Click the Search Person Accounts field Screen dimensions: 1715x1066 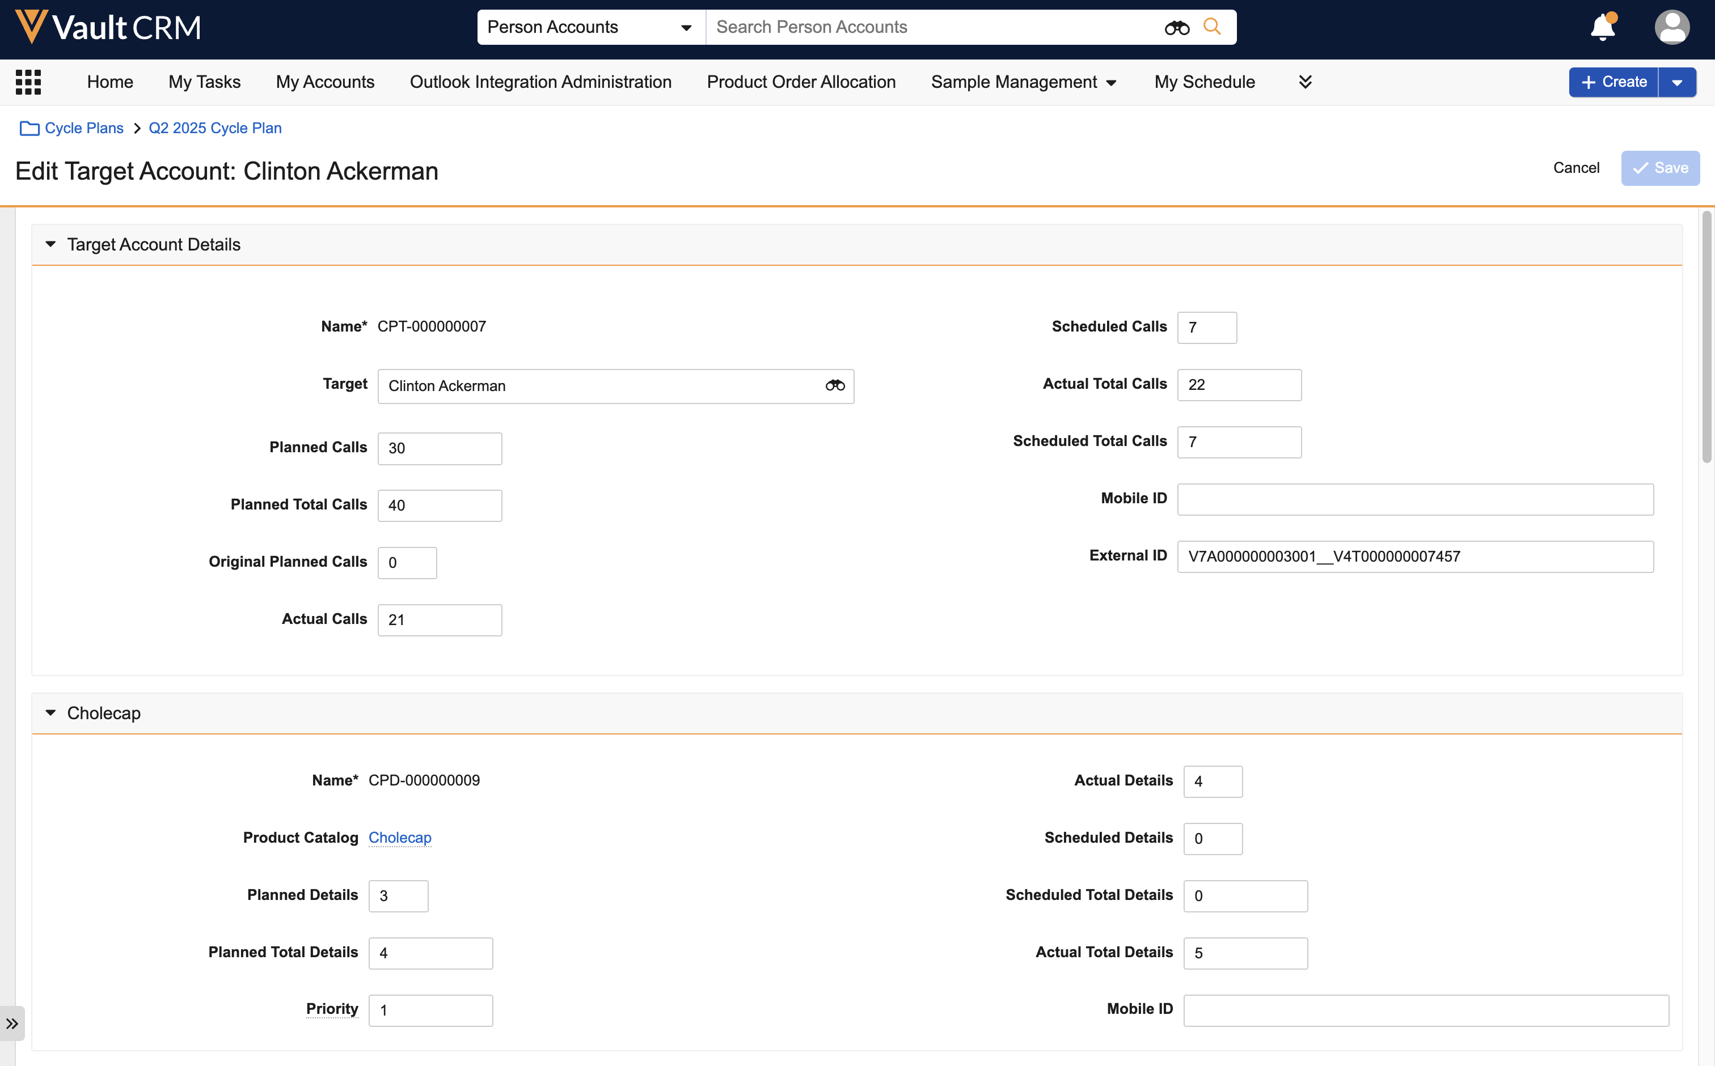click(x=932, y=28)
